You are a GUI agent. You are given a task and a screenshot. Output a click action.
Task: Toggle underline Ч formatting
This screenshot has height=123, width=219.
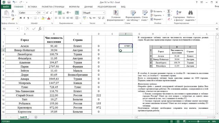(x=28, y=18)
